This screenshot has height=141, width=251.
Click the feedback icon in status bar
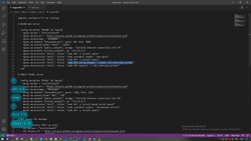[243, 136]
